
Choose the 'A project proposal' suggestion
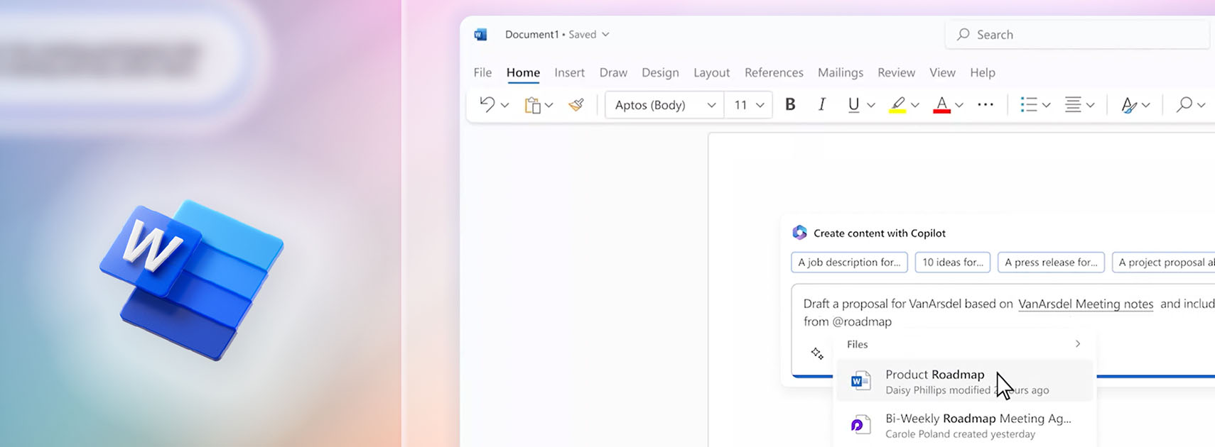tap(1163, 263)
